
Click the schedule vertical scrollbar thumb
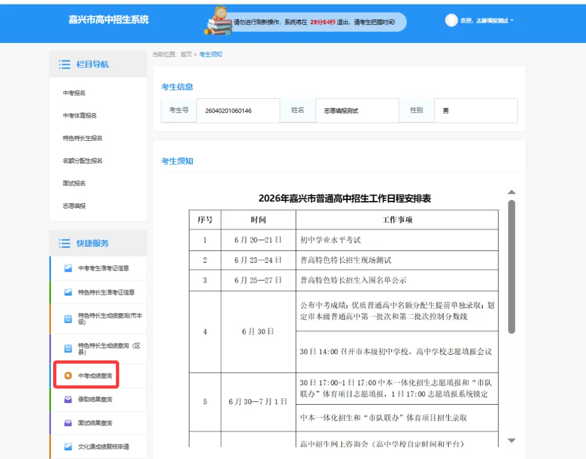point(512,267)
